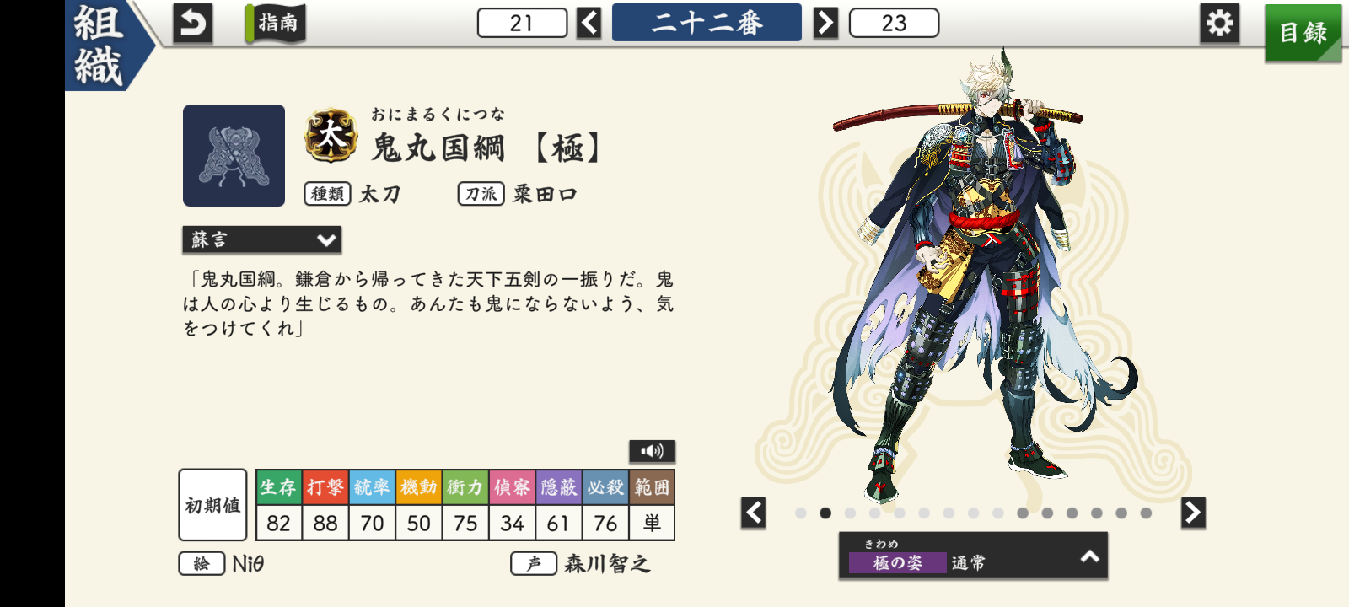Open the 目録 catalog menu
Image resolution: width=1349 pixels, height=607 pixels.
click(1303, 33)
